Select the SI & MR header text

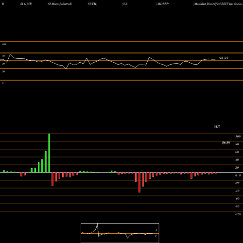point(26,4)
